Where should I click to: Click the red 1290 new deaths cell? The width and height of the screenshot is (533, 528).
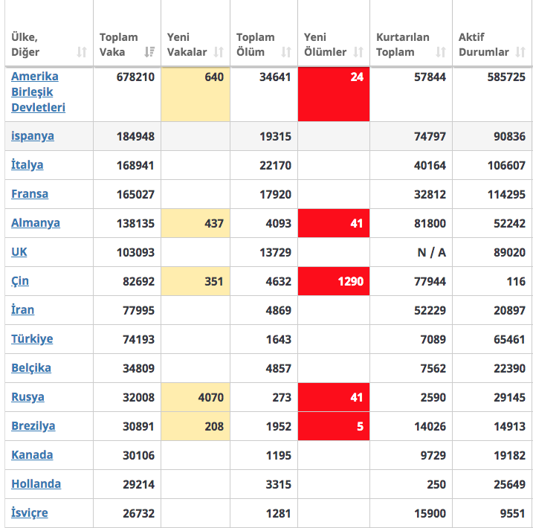pos(333,281)
